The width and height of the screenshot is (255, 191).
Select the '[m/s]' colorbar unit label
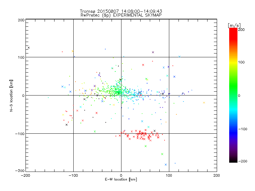(234, 25)
